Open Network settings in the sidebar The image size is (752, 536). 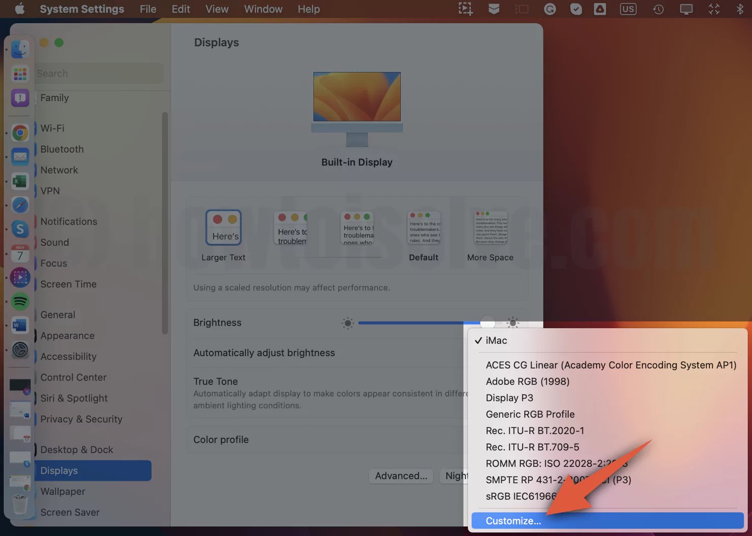tap(59, 170)
